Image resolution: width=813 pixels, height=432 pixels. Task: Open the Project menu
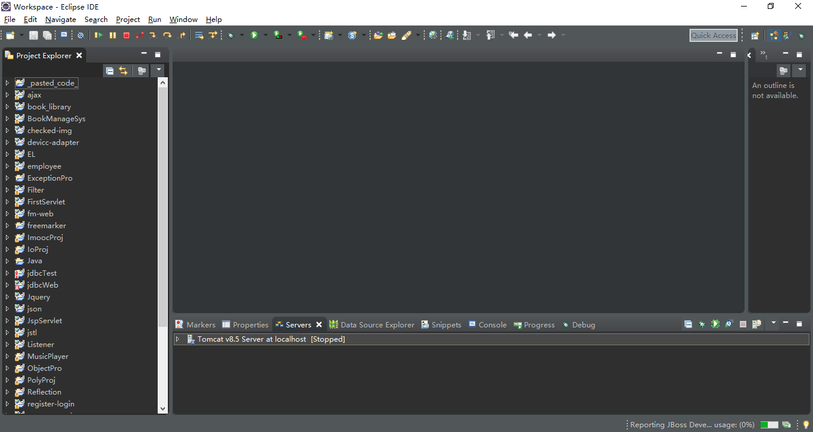[x=128, y=20]
